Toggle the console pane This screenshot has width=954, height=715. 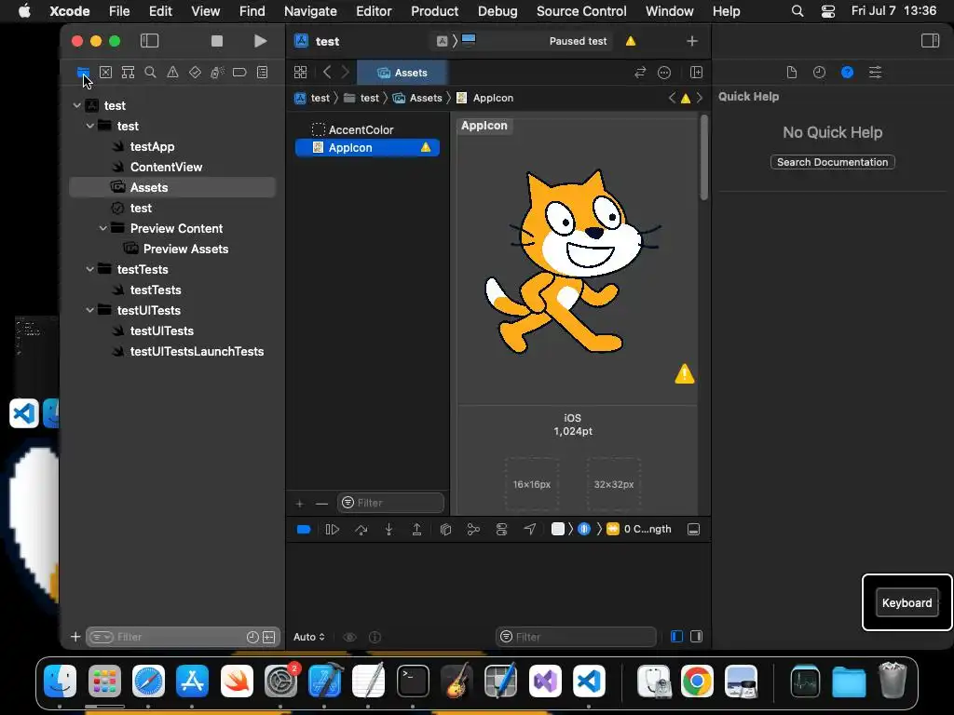[696, 637]
